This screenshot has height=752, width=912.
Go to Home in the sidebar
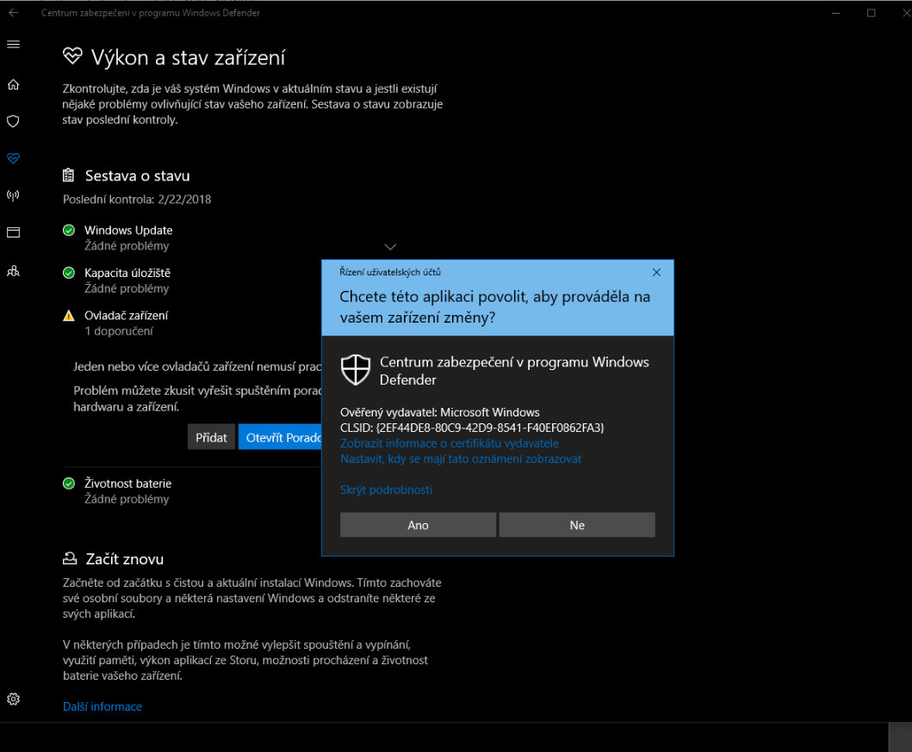click(14, 85)
